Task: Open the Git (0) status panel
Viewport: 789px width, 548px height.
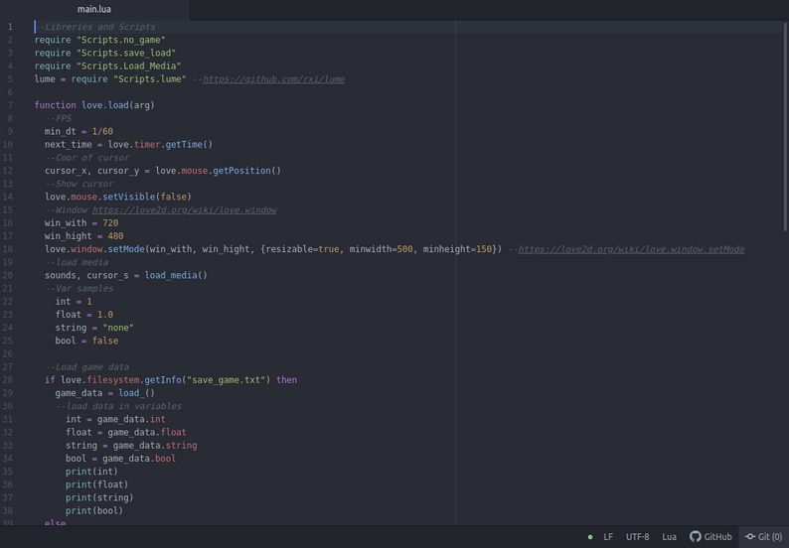Action: [x=763, y=537]
